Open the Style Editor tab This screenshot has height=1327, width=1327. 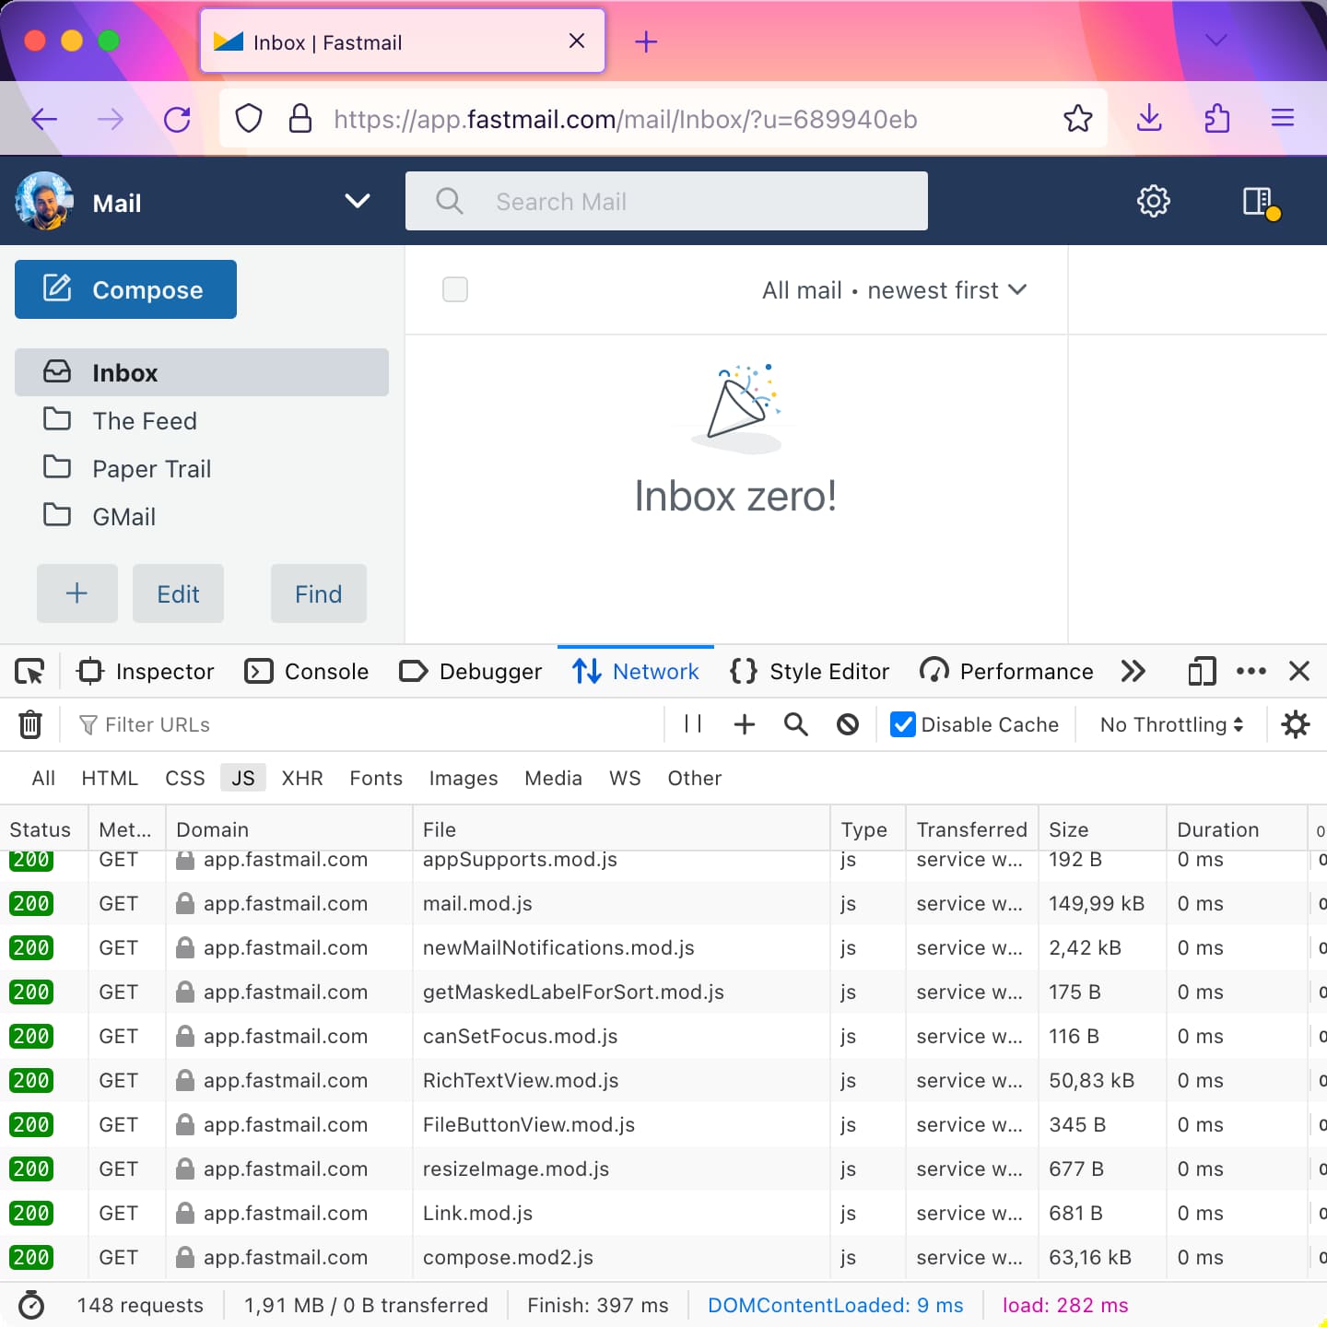[808, 671]
